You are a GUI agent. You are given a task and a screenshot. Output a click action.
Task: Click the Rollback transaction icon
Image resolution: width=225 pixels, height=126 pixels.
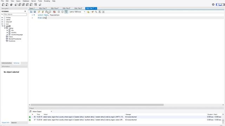point(63,12)
